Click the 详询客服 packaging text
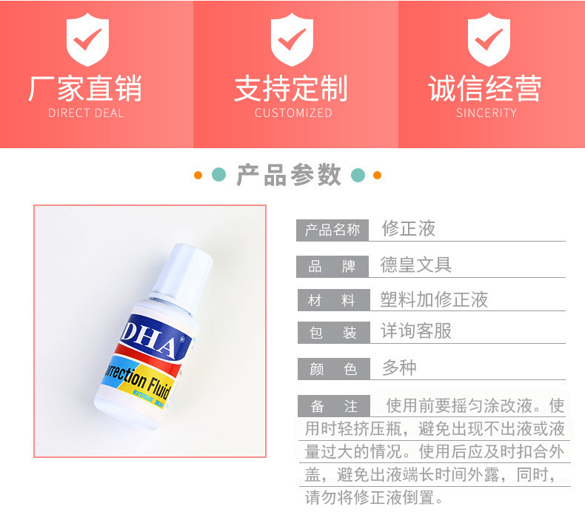 click(416, 331)
